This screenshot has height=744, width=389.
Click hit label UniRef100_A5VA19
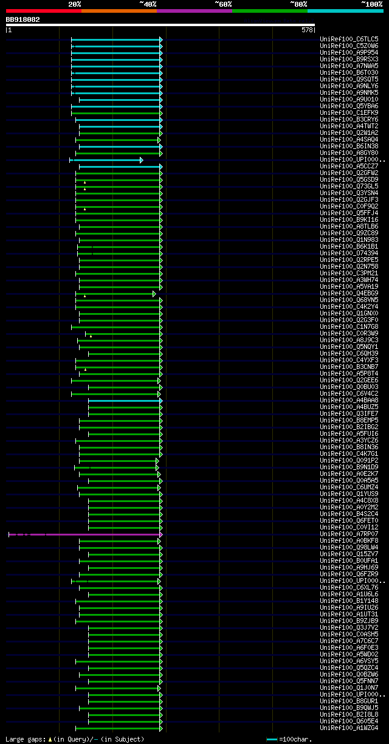click(x=349, y=287)
